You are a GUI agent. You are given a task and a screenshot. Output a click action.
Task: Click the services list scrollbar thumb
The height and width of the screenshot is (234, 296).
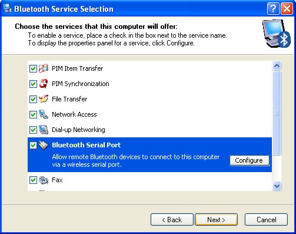click(277, 113)
